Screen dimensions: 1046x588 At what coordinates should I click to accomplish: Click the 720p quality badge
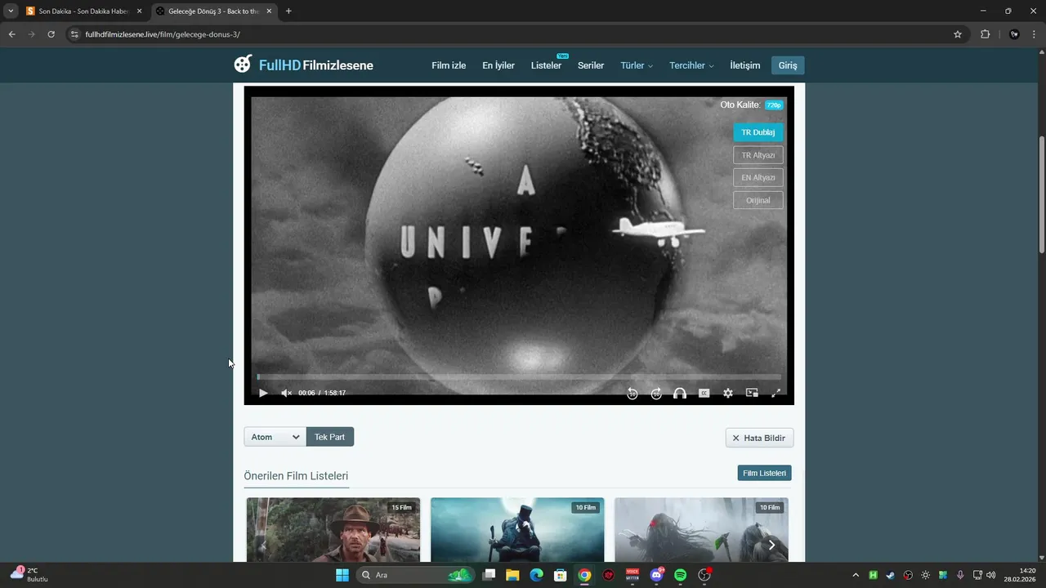(774, 105)
